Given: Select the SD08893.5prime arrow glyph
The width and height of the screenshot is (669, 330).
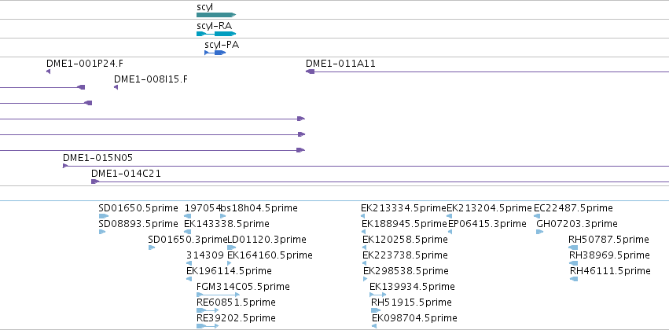Looking at the screenshot, I should pyautogui.click(x=102, y=232).
